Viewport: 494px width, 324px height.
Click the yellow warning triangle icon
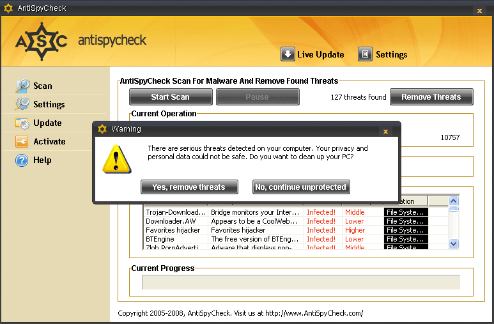tap(115, 159)
